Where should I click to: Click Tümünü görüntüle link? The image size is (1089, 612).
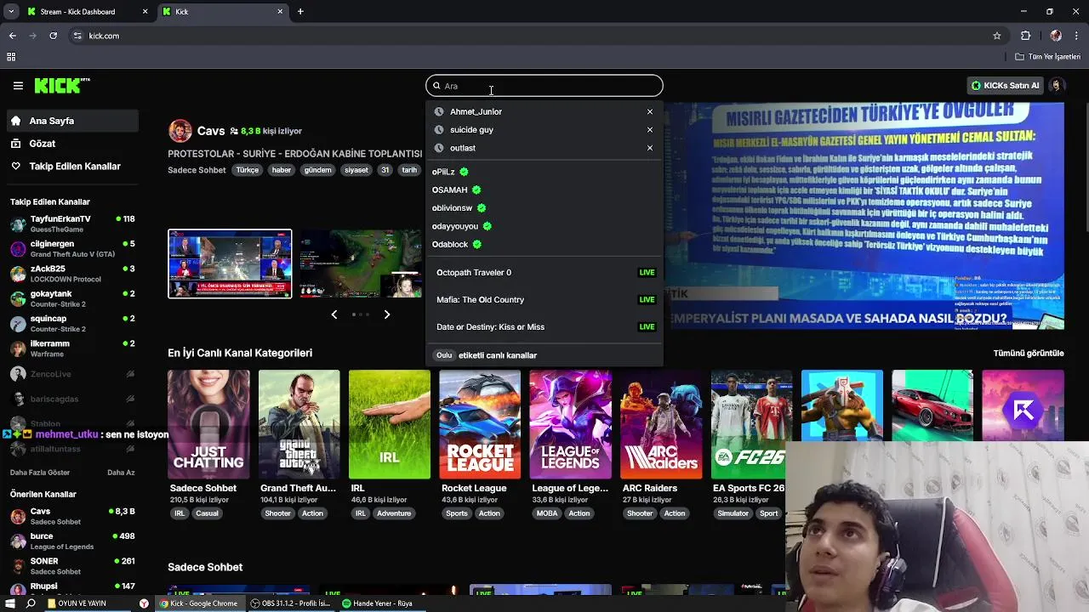point(1029,354)
